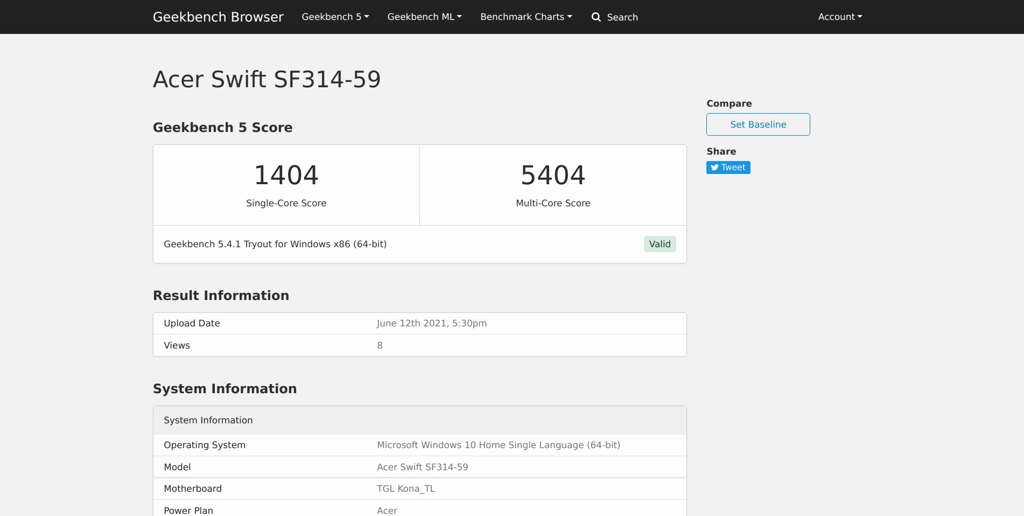Click the 5404 multi-core score value
This screenshot has width=1024, height=516.
click(553, 175)
